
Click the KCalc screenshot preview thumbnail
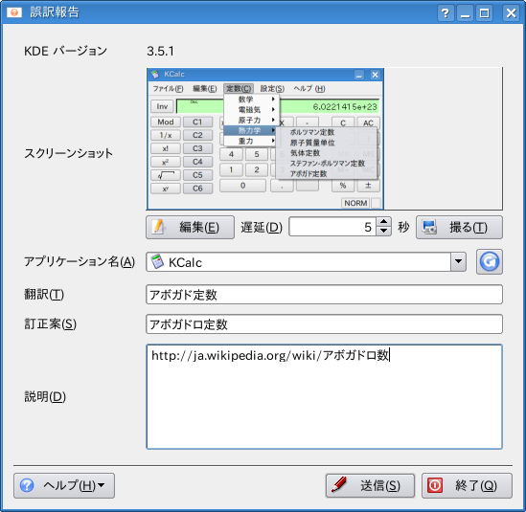pyautogui.click(x=265, y=139)
